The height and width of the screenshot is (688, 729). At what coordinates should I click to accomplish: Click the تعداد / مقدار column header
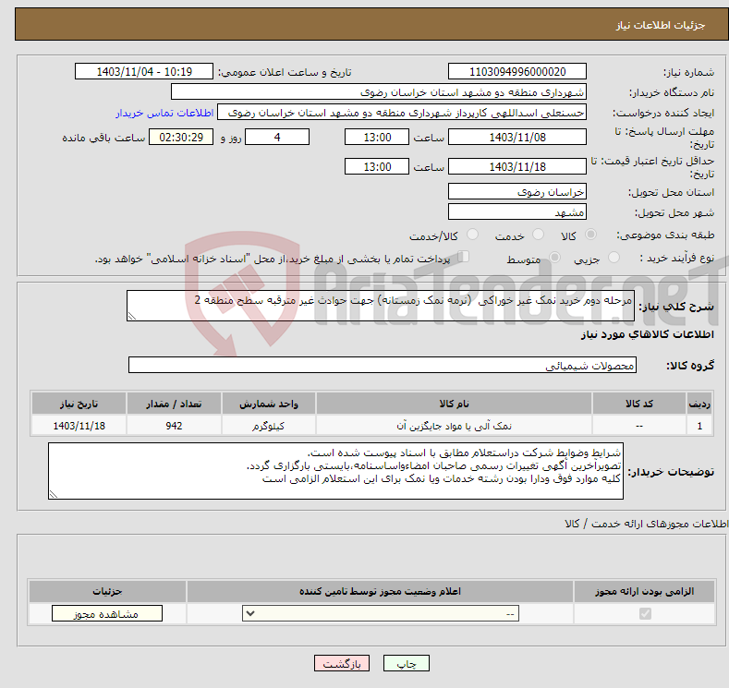click(174, 404)
